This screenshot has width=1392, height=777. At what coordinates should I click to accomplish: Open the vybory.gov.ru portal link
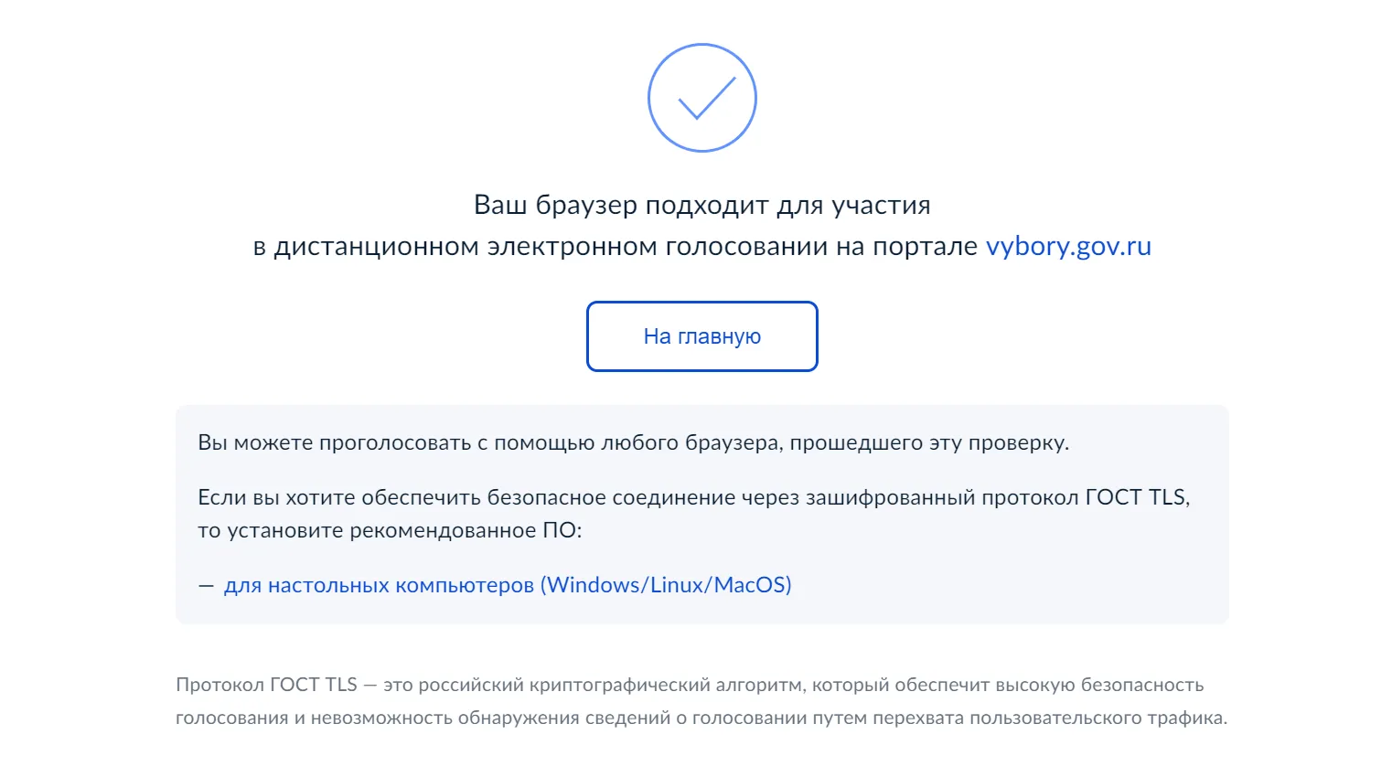pyautogui.click(x=1068, y=245)
